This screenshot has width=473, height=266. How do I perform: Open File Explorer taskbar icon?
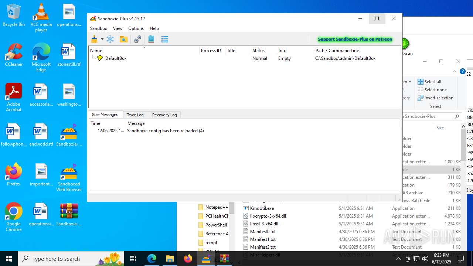(x=170, y=259)
